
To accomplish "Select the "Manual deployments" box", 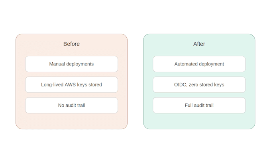I will point(72,64).
